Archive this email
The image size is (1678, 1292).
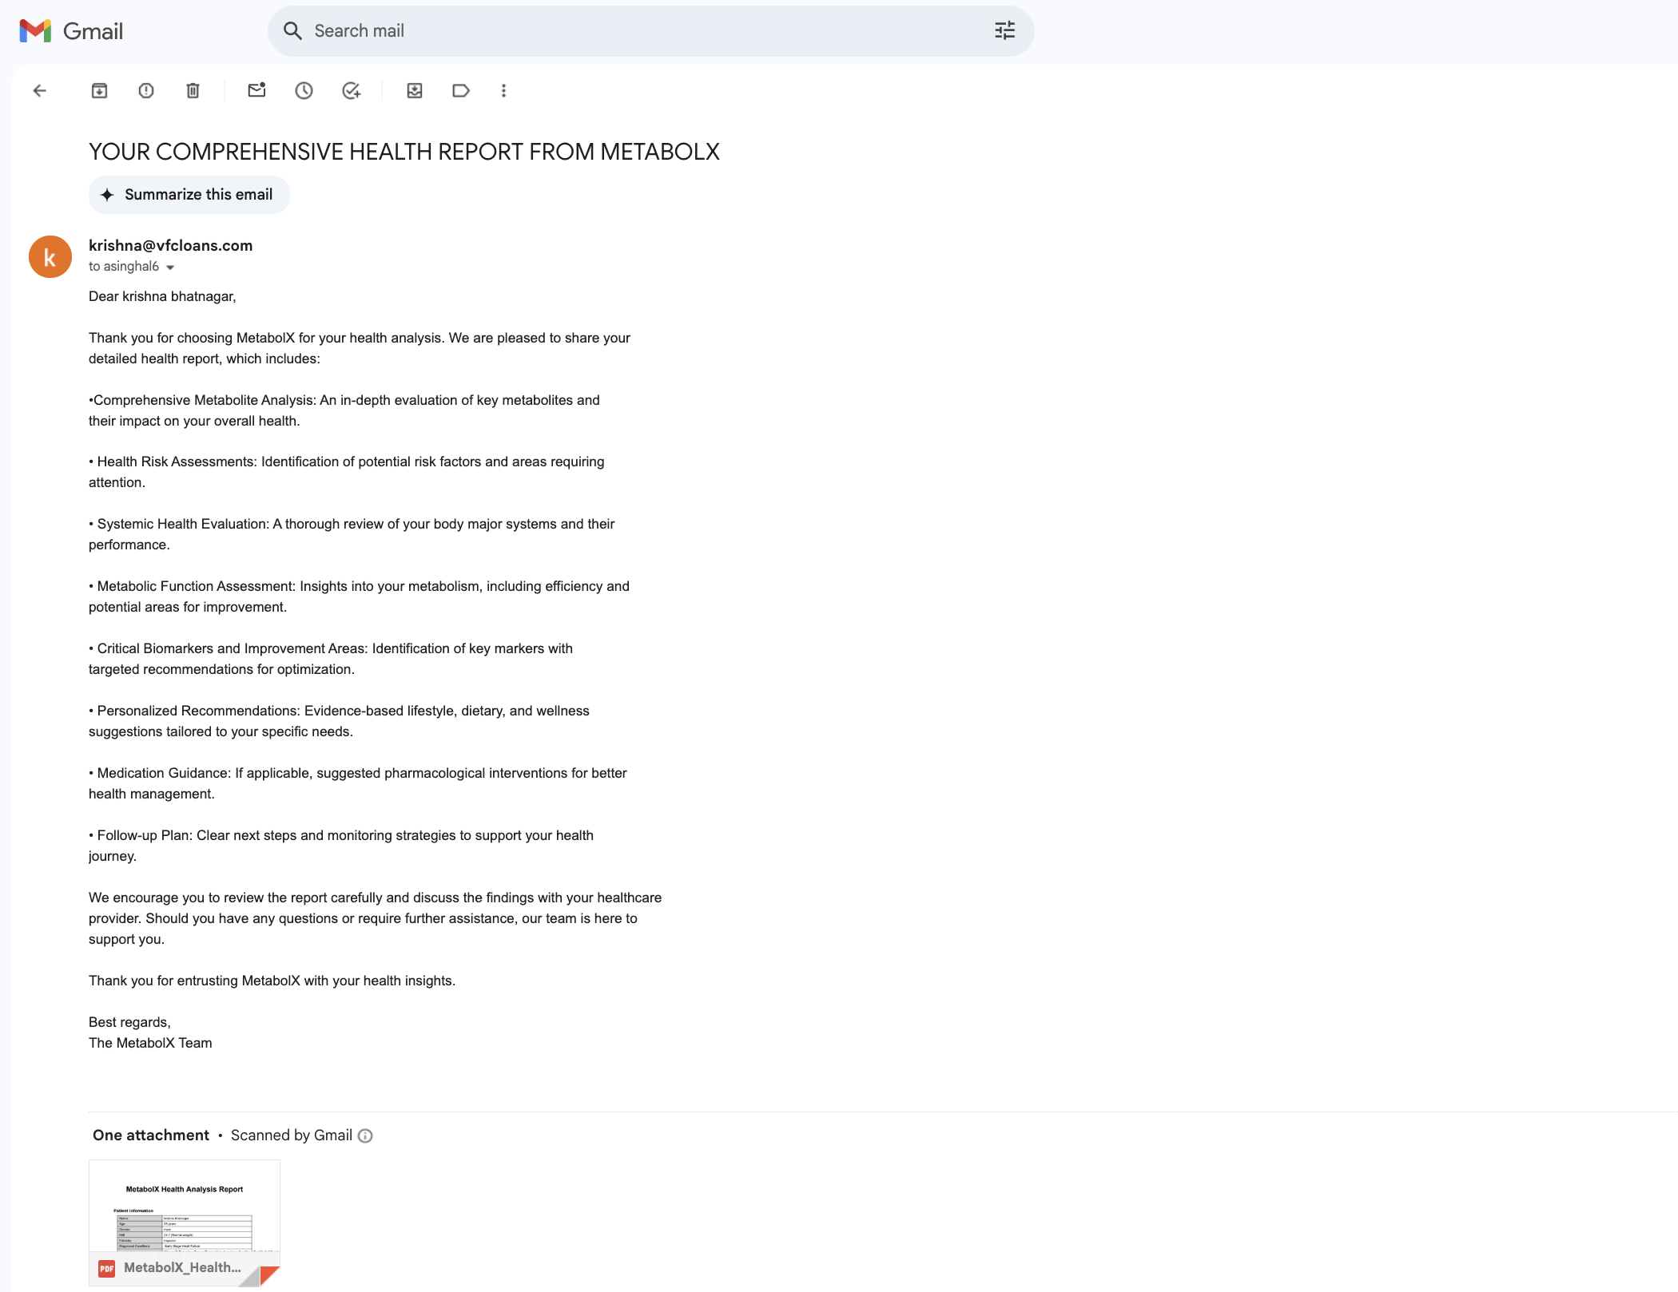tap(99, 91)
